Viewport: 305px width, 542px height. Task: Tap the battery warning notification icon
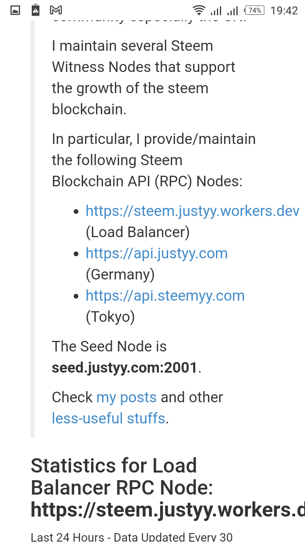pyautogui.click(x=36, y=10)
